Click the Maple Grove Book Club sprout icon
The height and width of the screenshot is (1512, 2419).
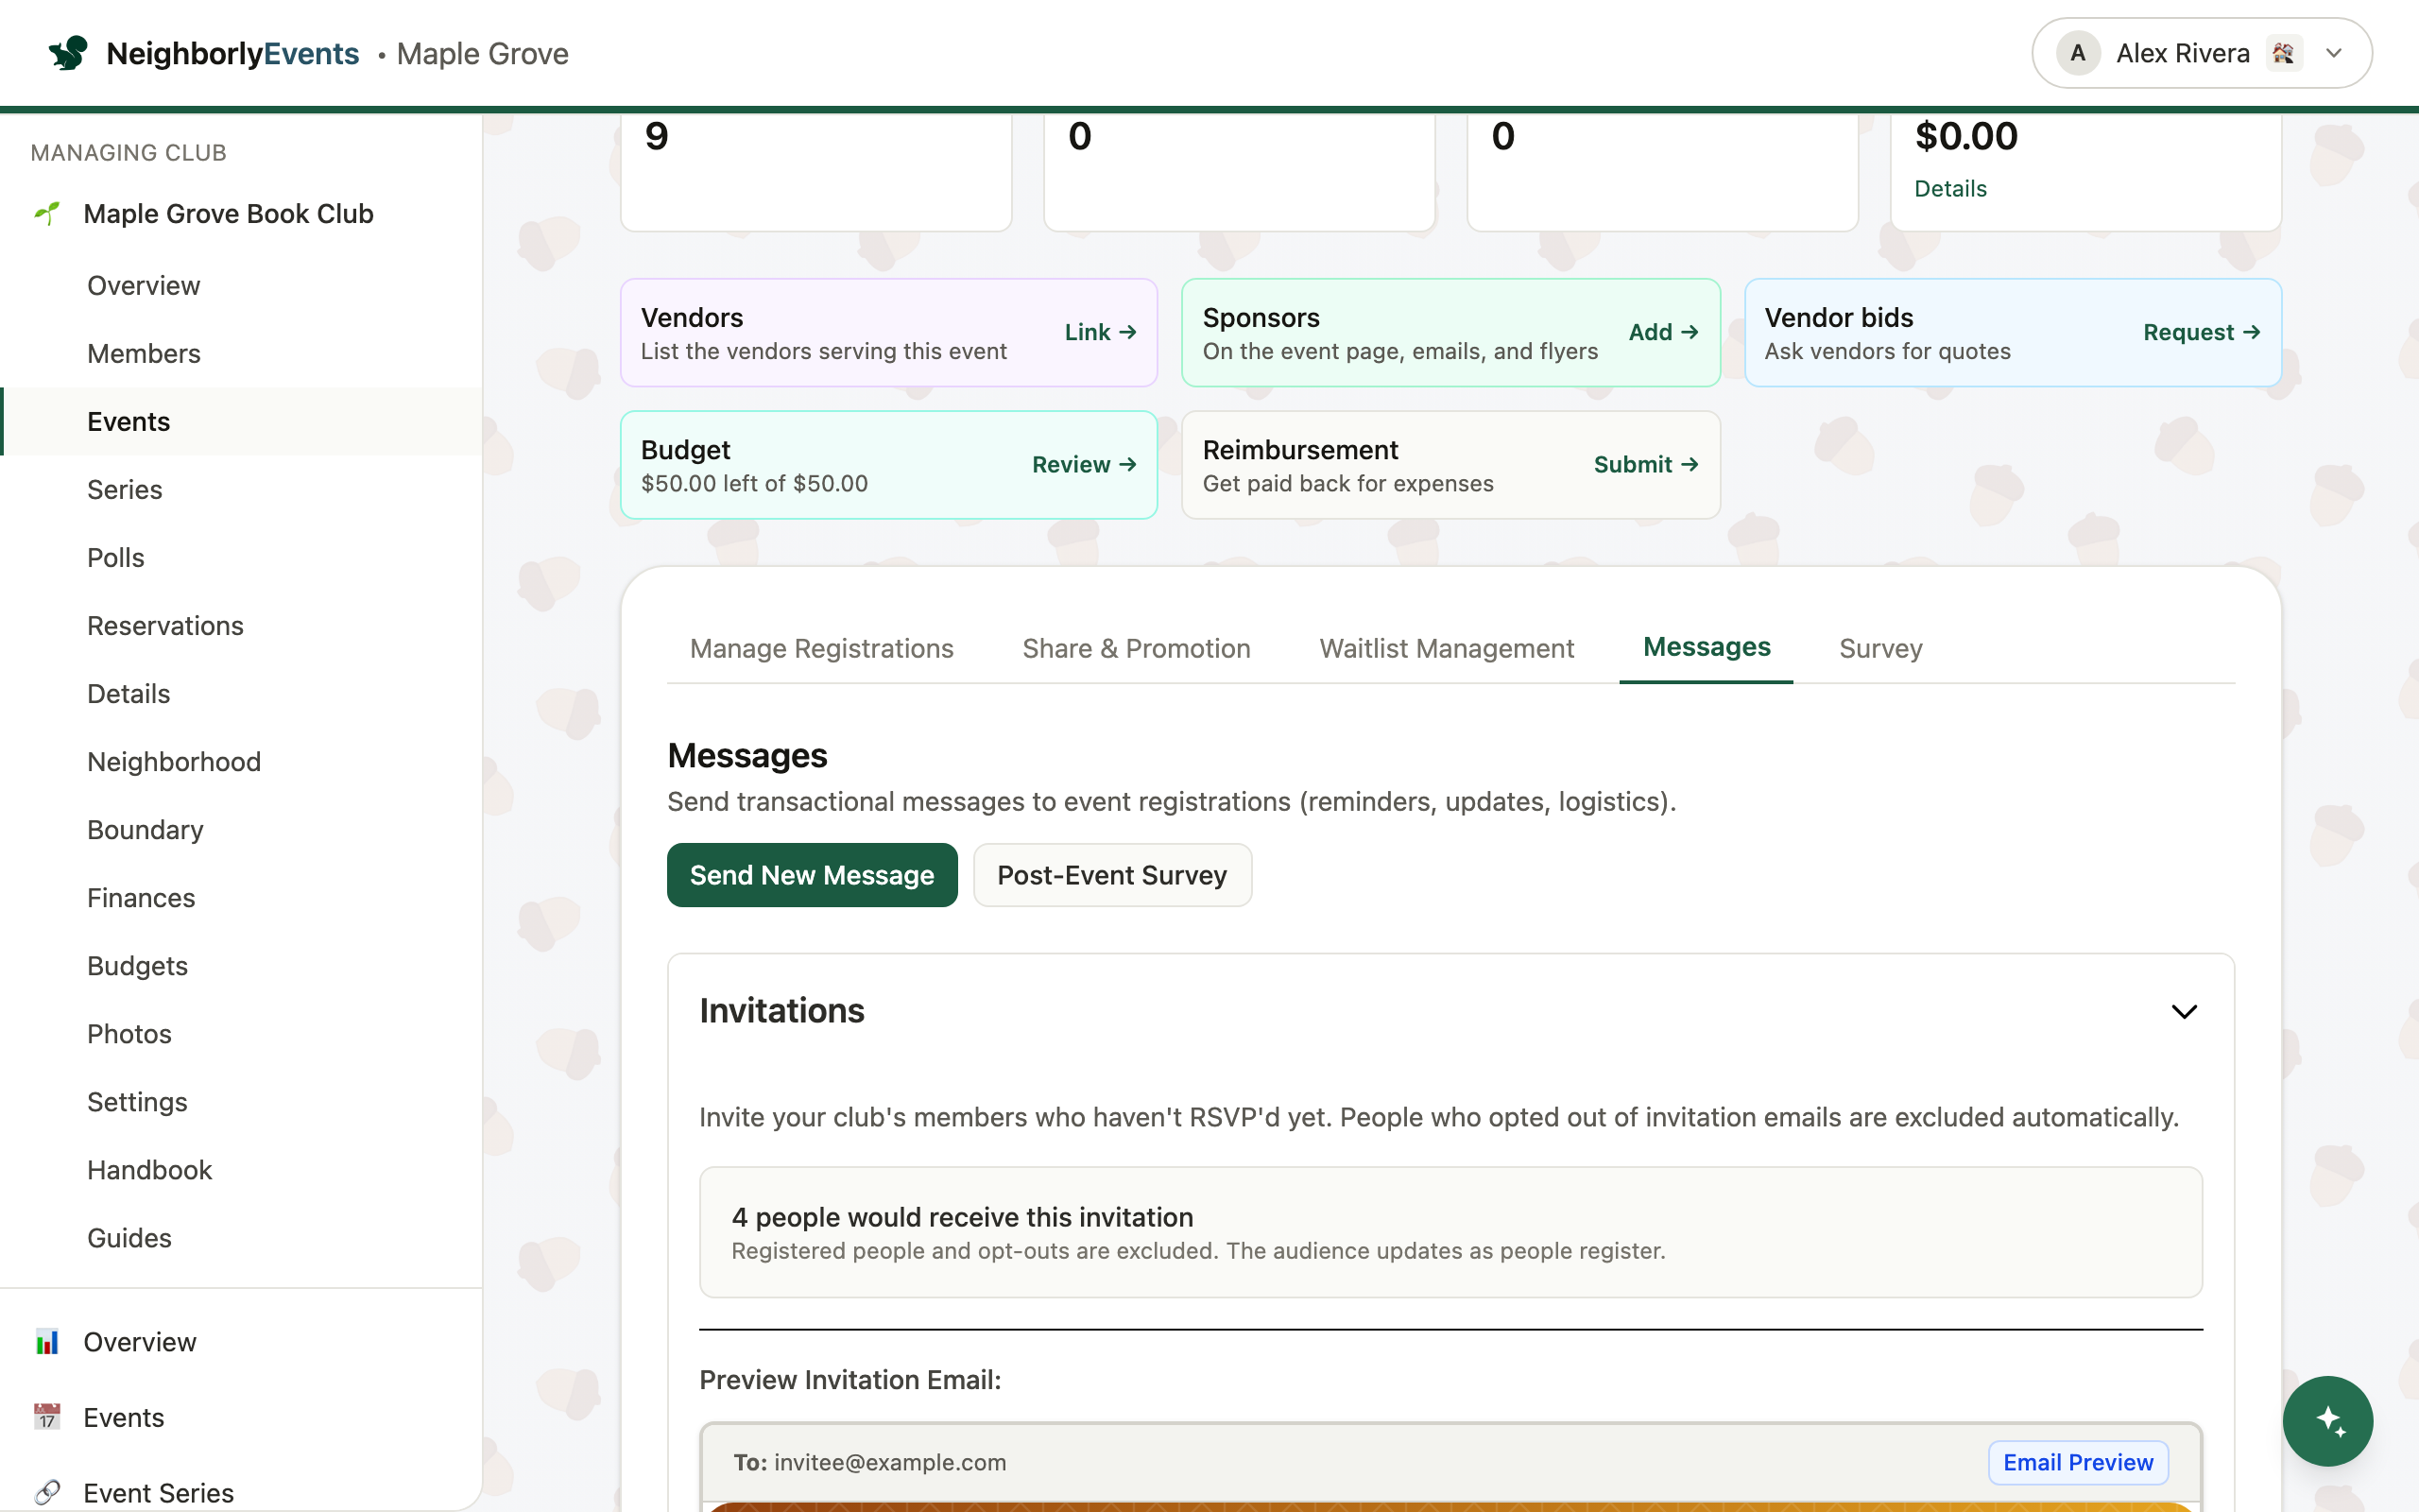47,213
